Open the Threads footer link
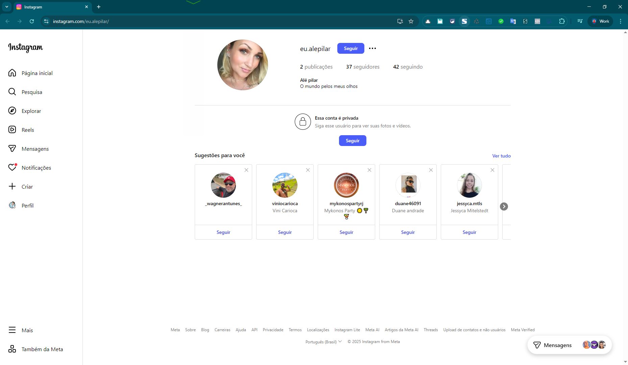 point(431,330)
